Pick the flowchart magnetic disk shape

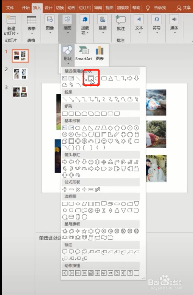click(71, 217)
